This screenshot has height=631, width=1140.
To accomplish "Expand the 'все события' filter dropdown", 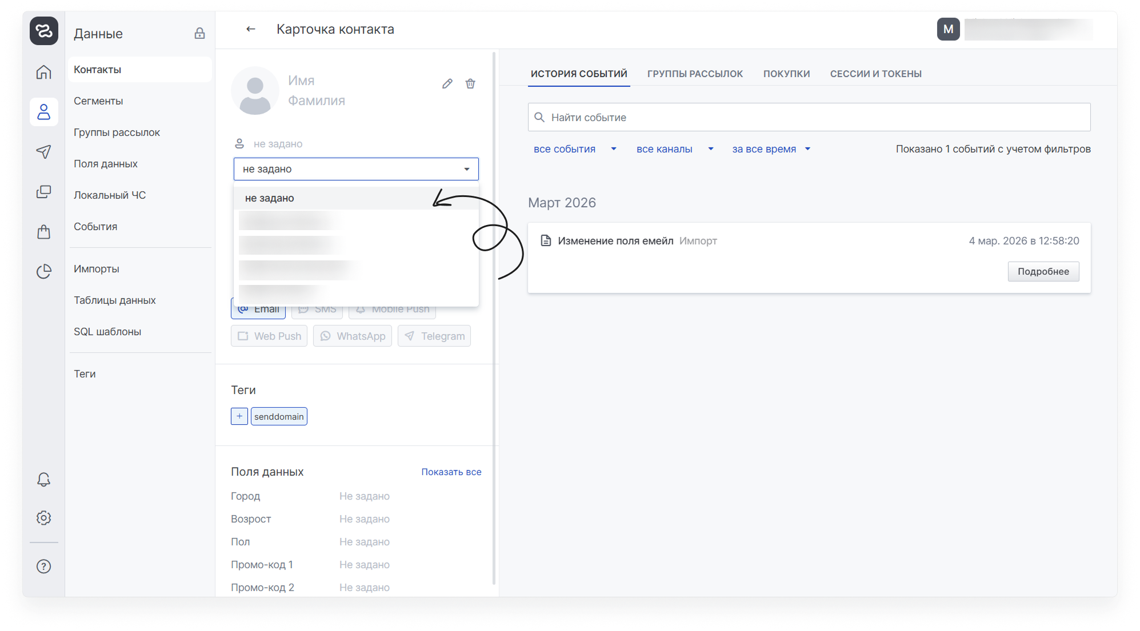I will pyautogui.click(x=574, y=149).
